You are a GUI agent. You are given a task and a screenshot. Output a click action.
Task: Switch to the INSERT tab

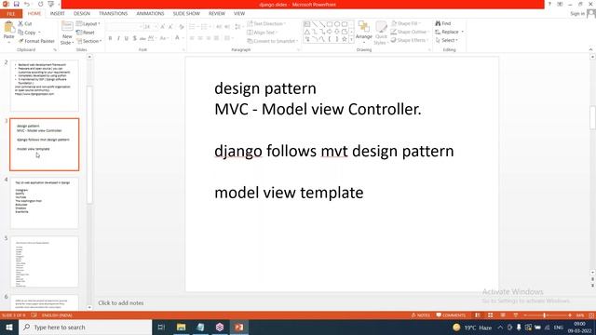[58, 14]
